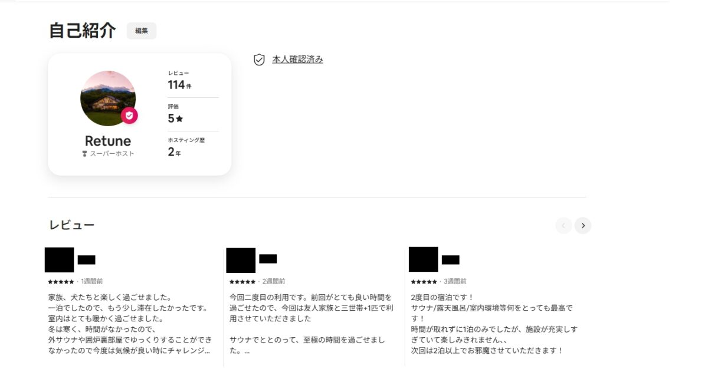The height and width of the screenshot is (382, 708).
Task: Open the 本人確認済み link
Action: [x=297, y=60]
